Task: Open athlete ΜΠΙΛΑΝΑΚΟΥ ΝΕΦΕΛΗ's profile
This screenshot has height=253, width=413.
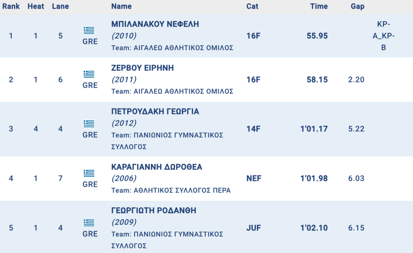Action: (155, 24)
